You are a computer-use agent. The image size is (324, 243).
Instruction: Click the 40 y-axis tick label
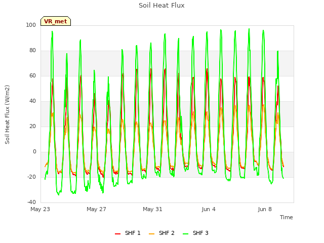[x=32, y=101]
